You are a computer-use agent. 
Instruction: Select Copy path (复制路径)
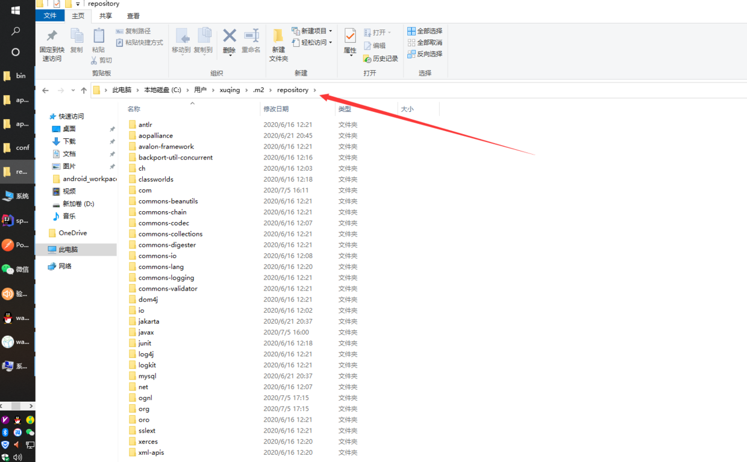tap(133, 31)
